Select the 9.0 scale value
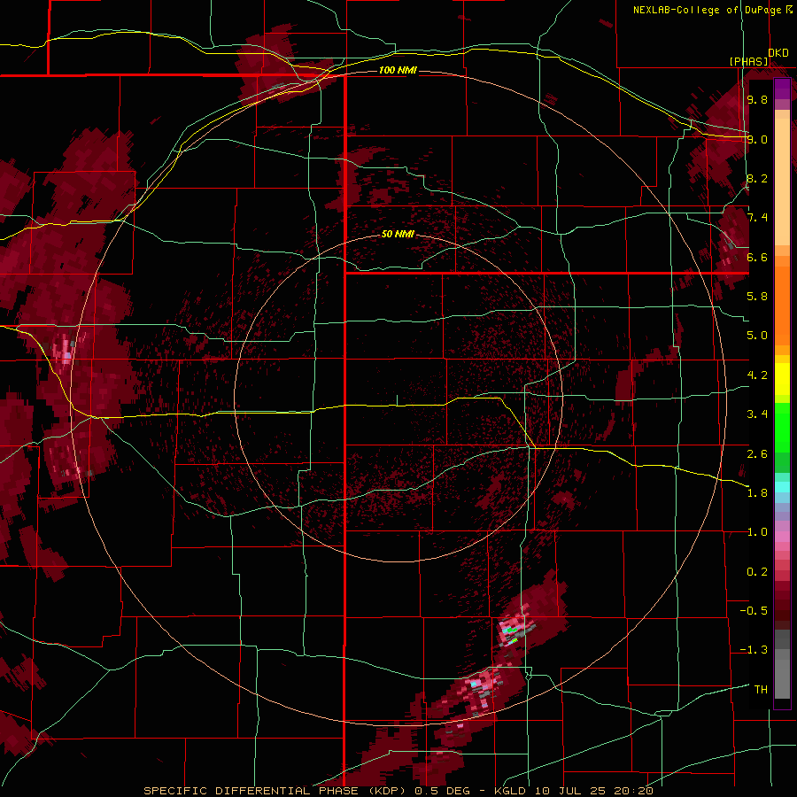Viewport: 797px width, 797px height. tap(757, 139)
